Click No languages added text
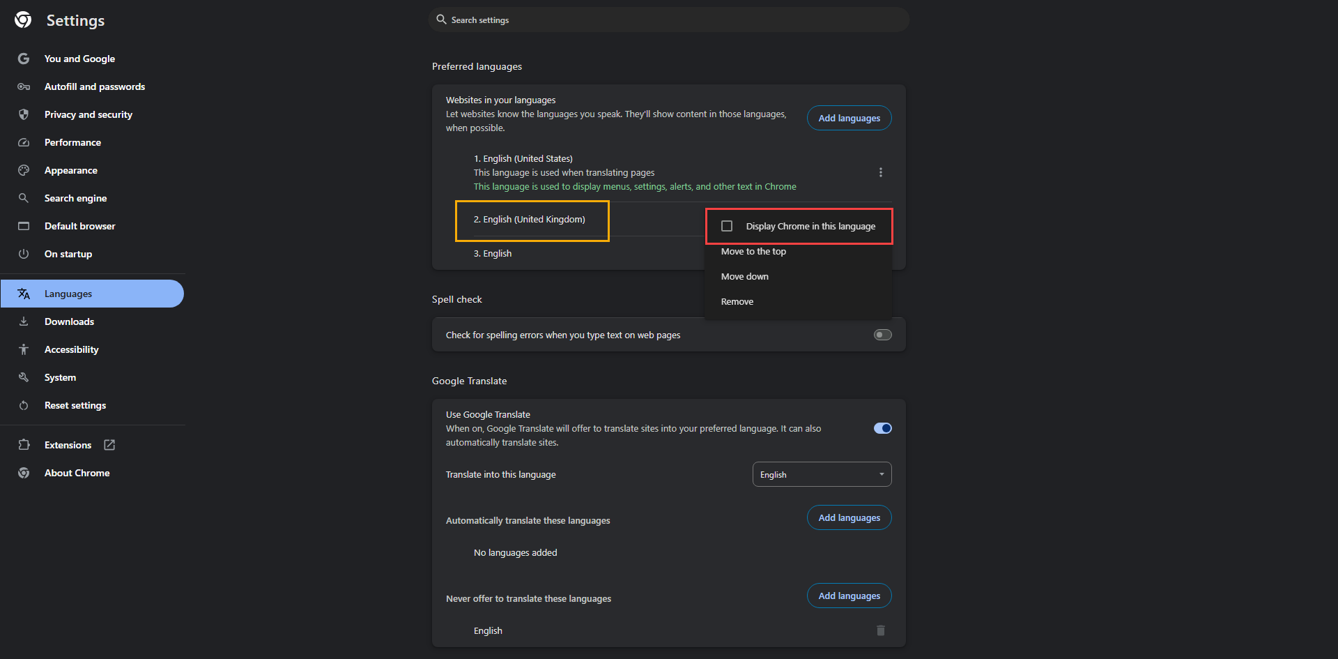Screen dimensions: 1338x659 [516, 552]
